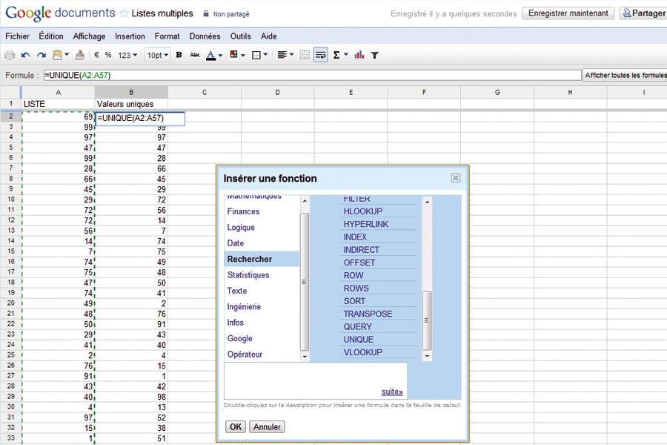Select the Statistiques category in the dialog
The width and height of the screenshot is (667, 445).
pos(248,275)
